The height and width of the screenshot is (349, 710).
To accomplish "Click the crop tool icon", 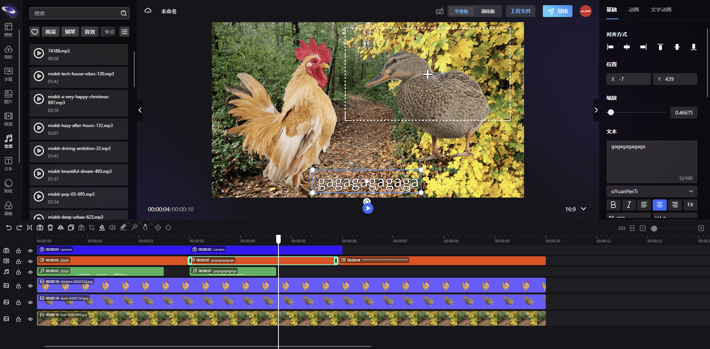I will [92, 228].
